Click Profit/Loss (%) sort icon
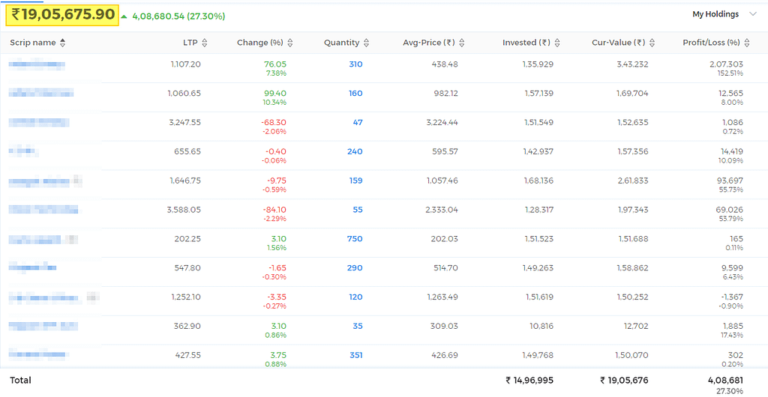 pos(746,43)
